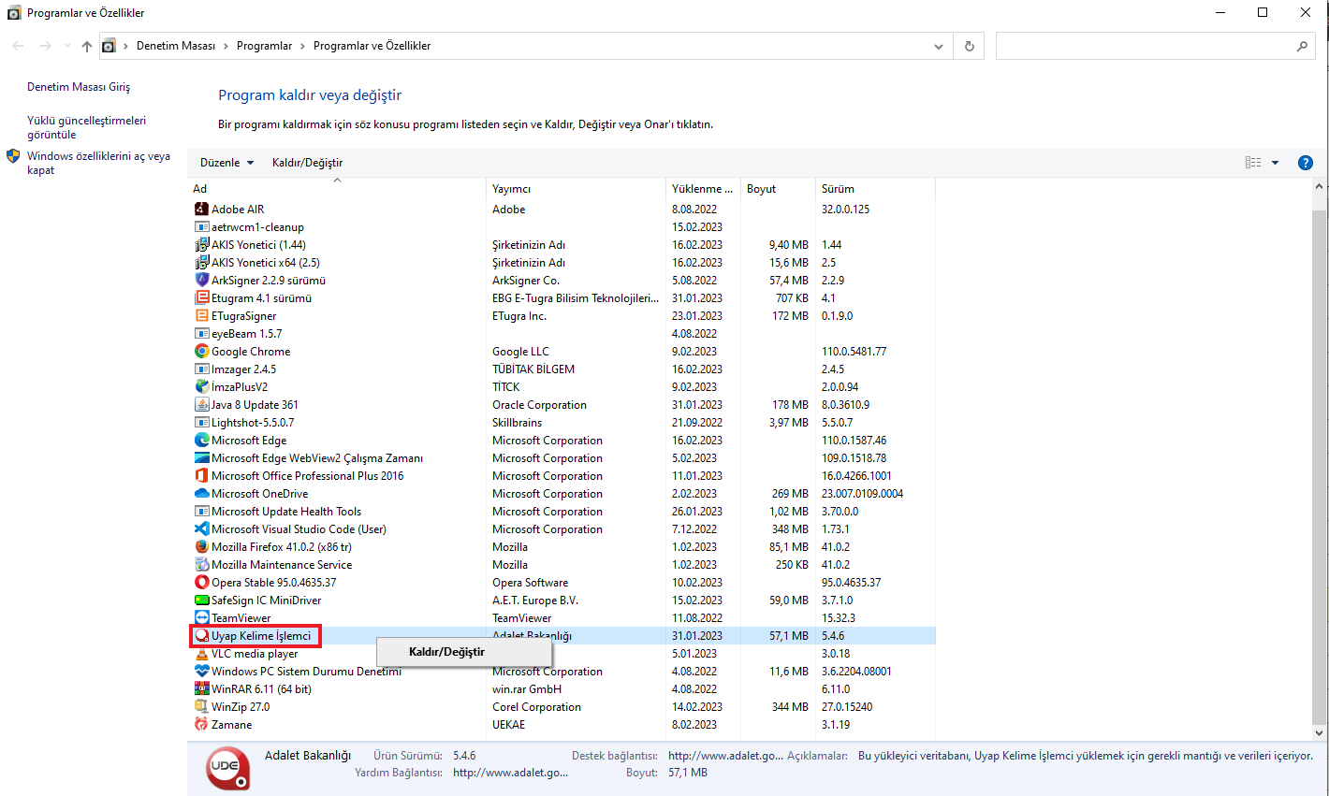The image size is (1329, 796).
Task: Click the Lightshot-5.5.0.7 feather icon
Action: pyautogui.click(x=201, y=423)
